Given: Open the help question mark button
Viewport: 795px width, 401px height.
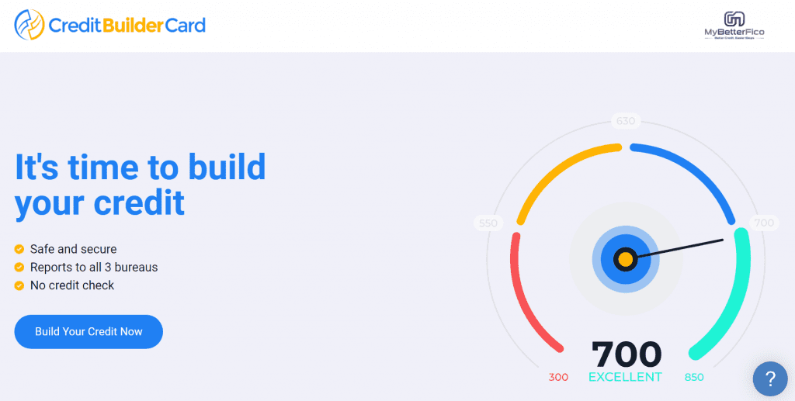Looking at the screenshot, I should (x=770, y=379).
